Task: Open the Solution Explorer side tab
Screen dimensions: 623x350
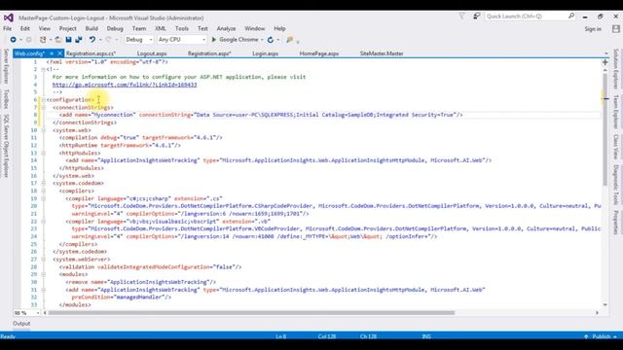Action: (x=616, y=68)
